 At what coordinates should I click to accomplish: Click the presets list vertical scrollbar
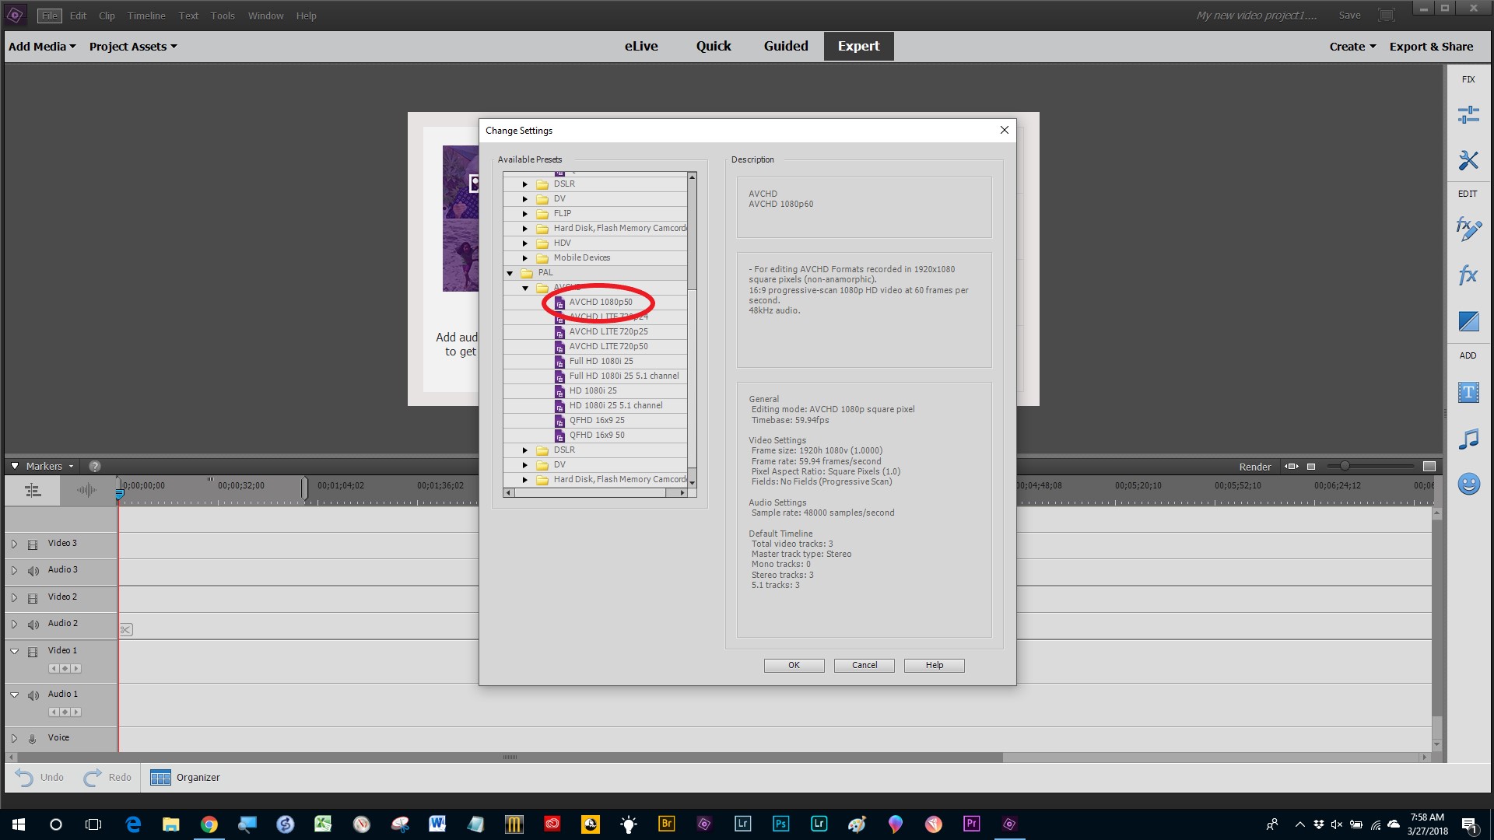[x=692, y=331]
